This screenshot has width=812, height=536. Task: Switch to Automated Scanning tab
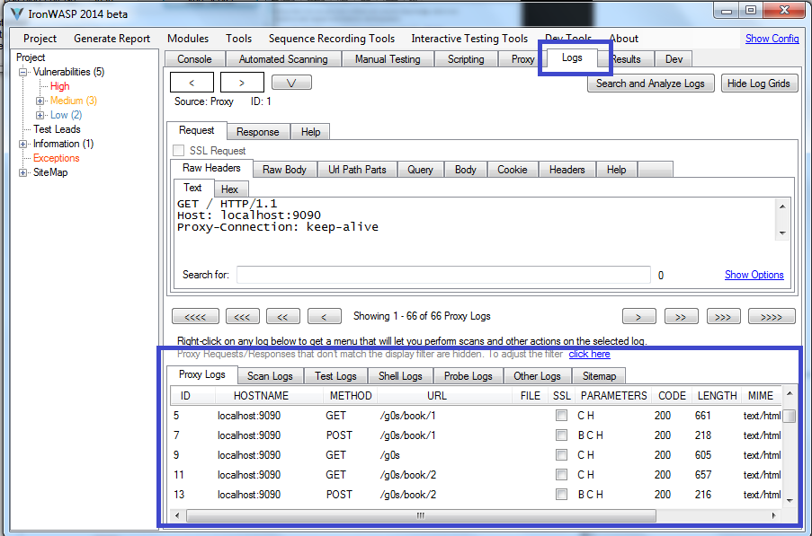pos(283,59)
